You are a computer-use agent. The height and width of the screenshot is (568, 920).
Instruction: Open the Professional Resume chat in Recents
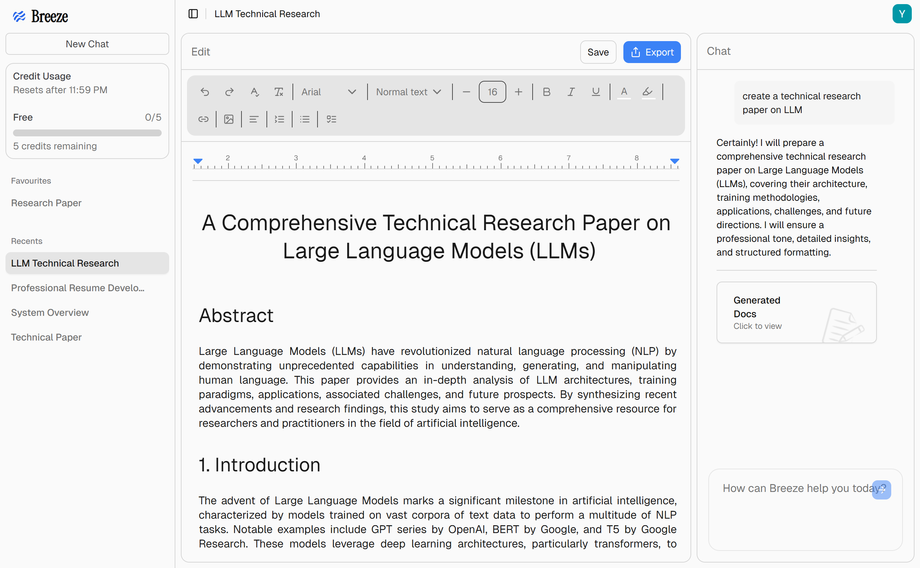click(78, 288)
